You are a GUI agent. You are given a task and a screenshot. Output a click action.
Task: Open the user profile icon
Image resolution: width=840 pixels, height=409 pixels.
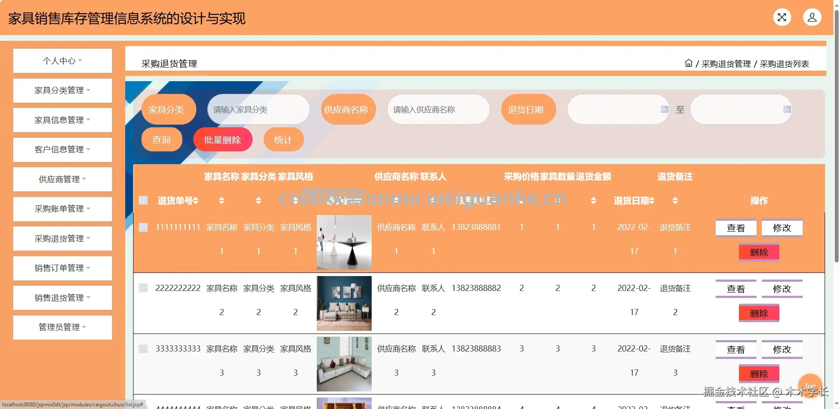[812, 18]
